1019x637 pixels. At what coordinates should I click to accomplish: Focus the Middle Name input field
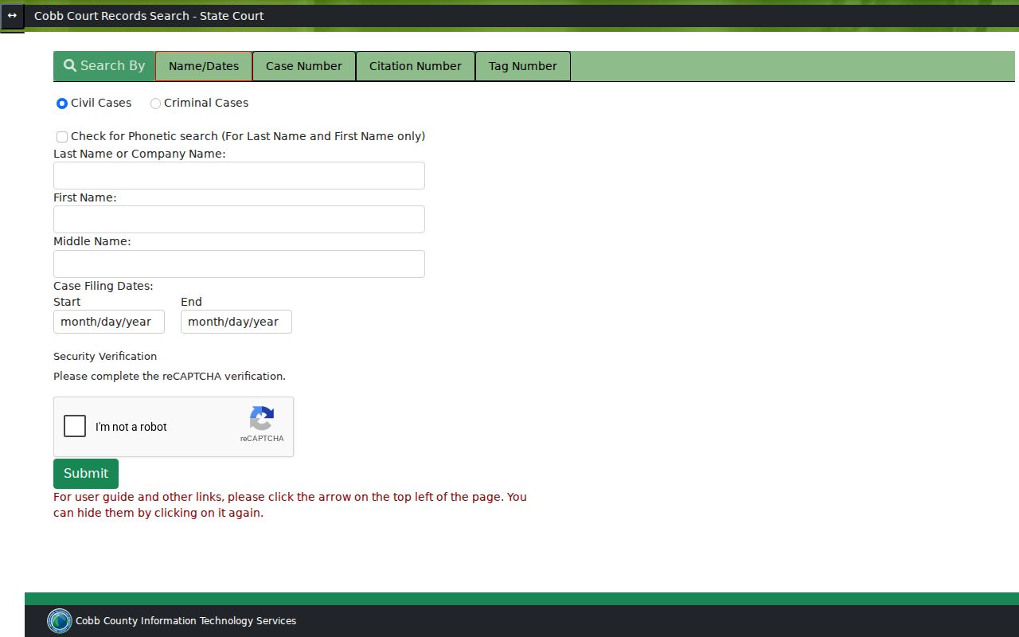point(239,264)
